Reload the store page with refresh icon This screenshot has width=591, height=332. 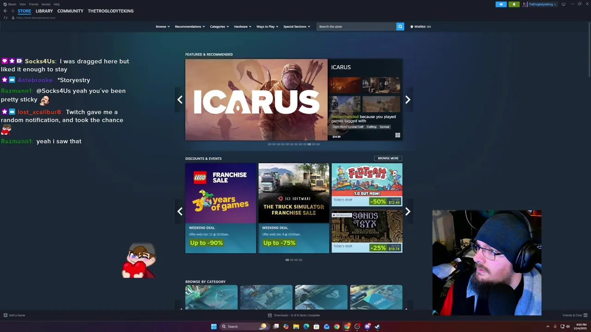(5, 18)
